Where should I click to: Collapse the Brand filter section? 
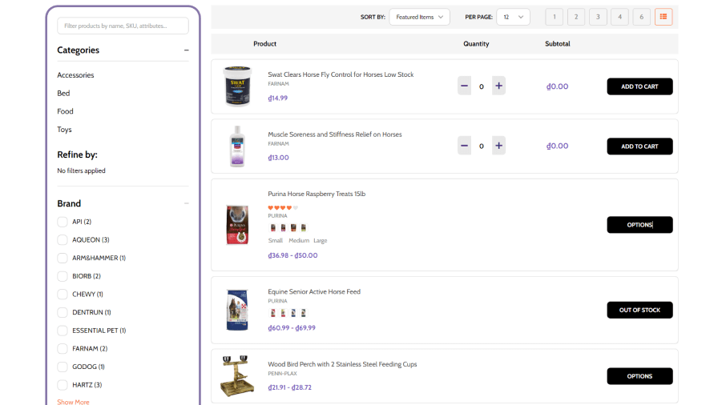point(186,203)
